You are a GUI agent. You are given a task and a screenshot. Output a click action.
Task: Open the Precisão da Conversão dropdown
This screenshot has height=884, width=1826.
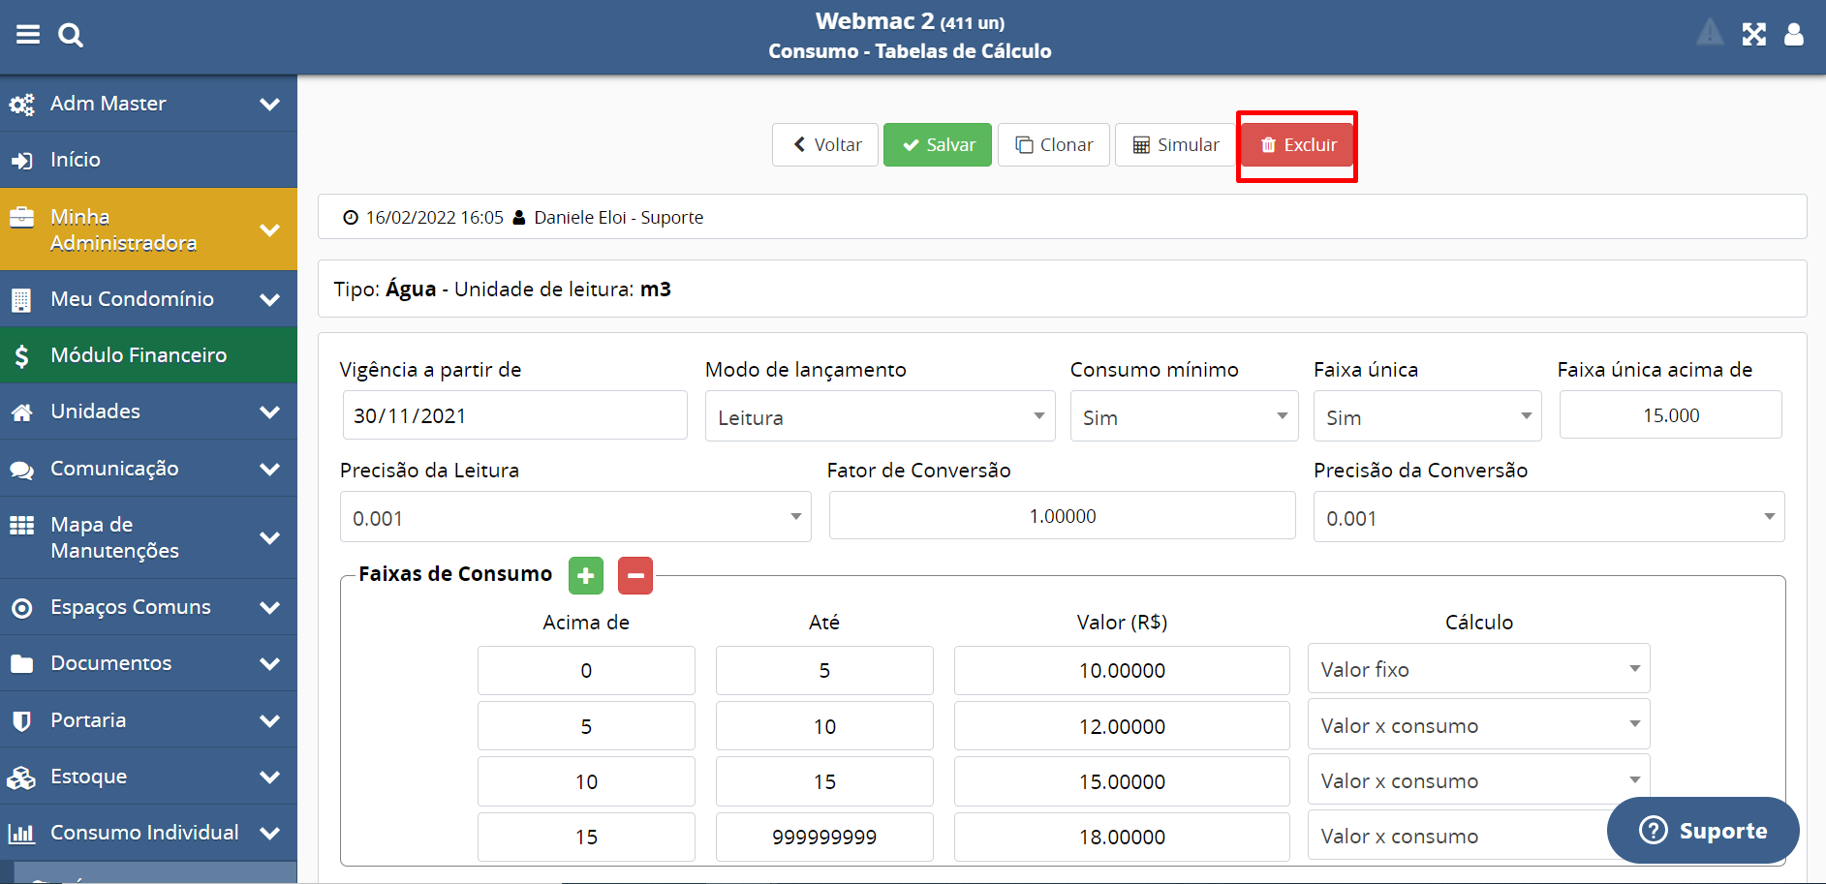1549,517
